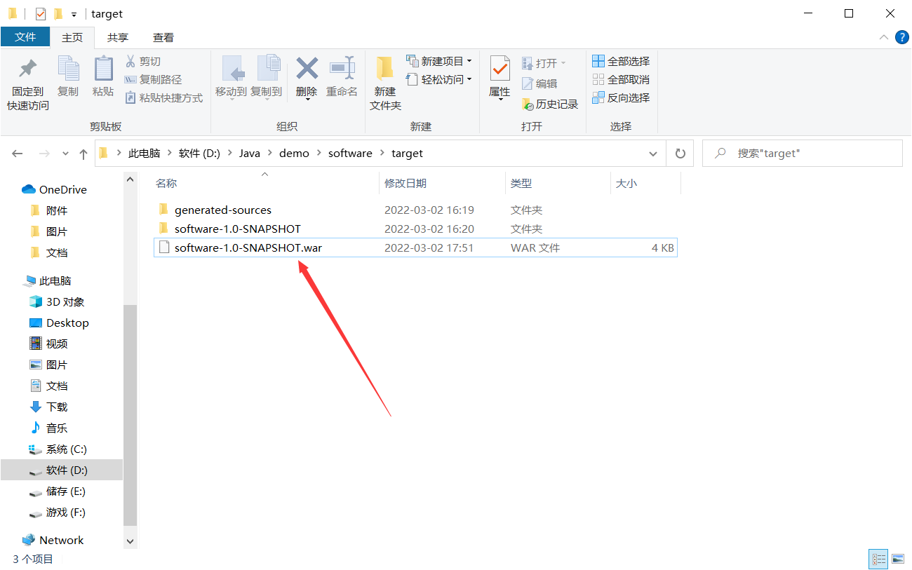Viewport: 912px width, 570px height.
Task: Click the Rename (重命名) icon
Action: [x=342, y=68]
